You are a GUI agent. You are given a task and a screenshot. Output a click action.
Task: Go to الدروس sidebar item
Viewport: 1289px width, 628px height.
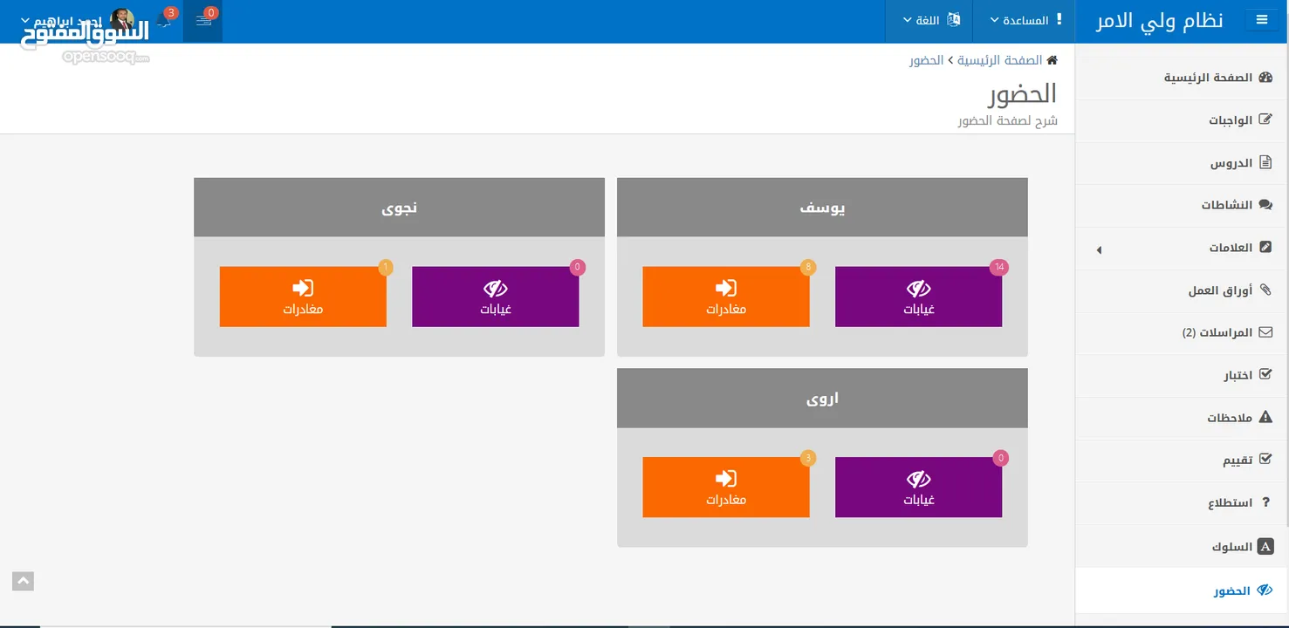[1183, 163]
